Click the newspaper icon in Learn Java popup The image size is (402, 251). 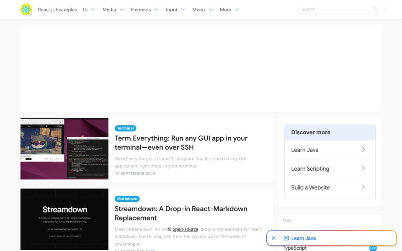286,238
